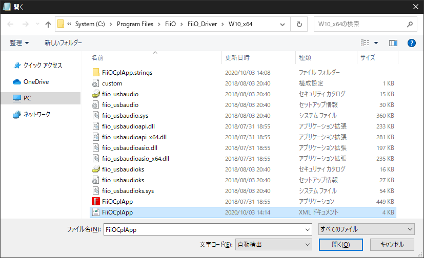This screenshot has width=424, height=258.
Task: Navigate to FiiO breadcrumb segment
Action: pos(170,24)
